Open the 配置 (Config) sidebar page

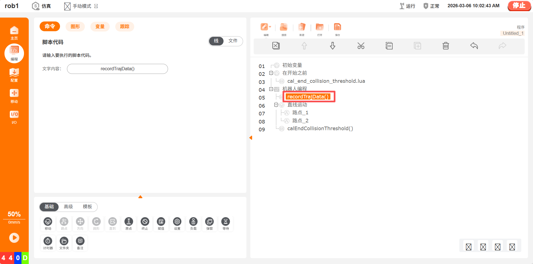point(14,75)
